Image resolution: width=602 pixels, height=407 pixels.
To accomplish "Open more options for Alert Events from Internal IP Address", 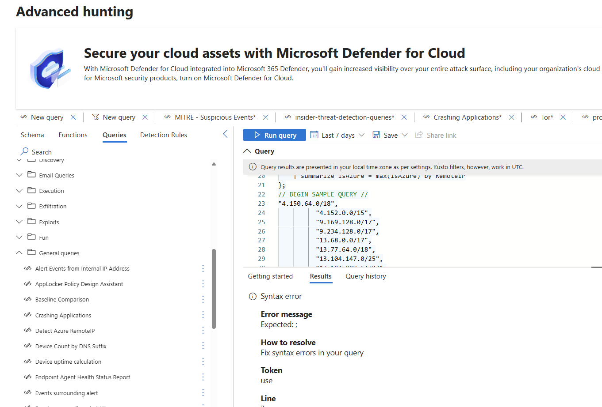I will click(203, 268).
